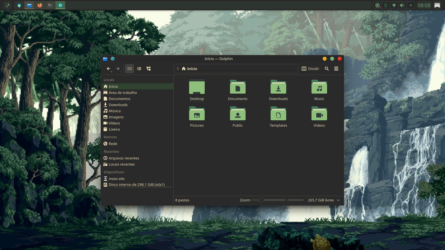This screenshot has height=250, width=445.
Task: Select the moto e6s device
Action: pos(116,179)
